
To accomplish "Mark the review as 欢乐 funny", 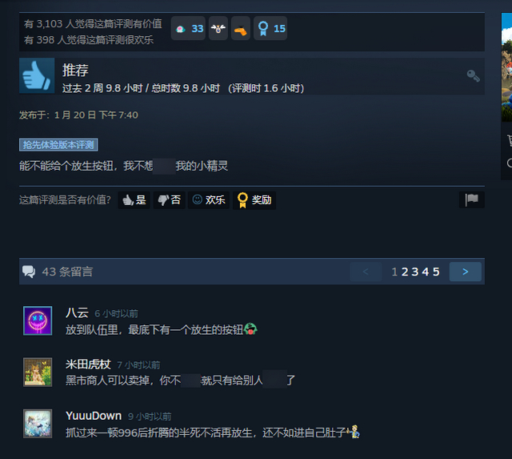I will coord(209,199).
